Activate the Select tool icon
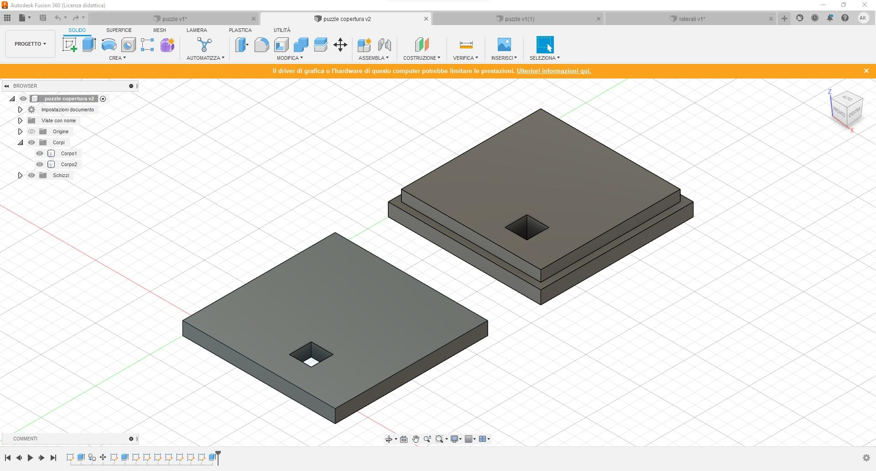Image resolution: width=876 pixels, height=471 pixels. [x=545, y=45]
